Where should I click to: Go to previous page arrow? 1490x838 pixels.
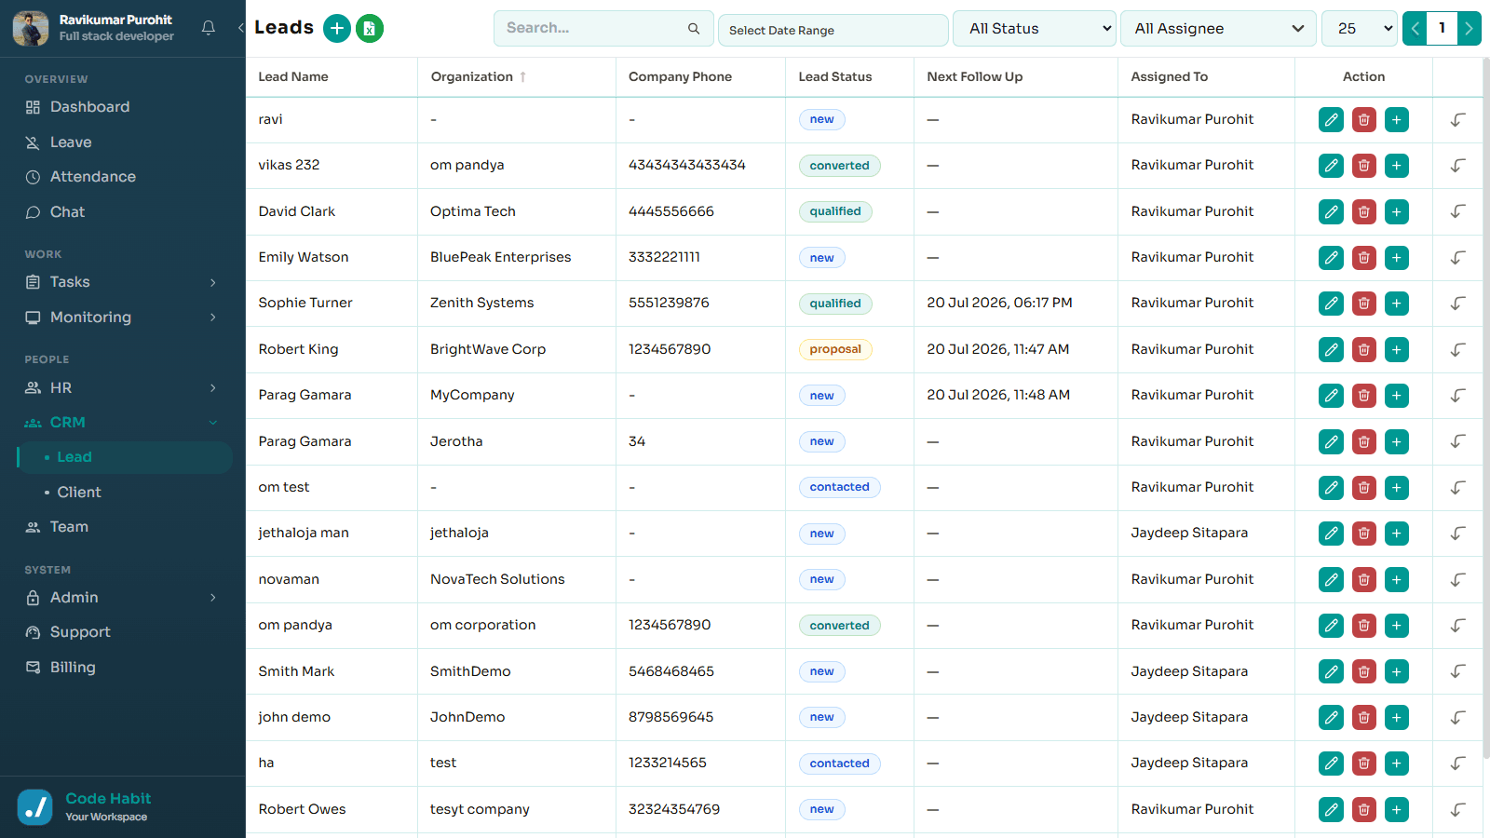click(1415, 29)
